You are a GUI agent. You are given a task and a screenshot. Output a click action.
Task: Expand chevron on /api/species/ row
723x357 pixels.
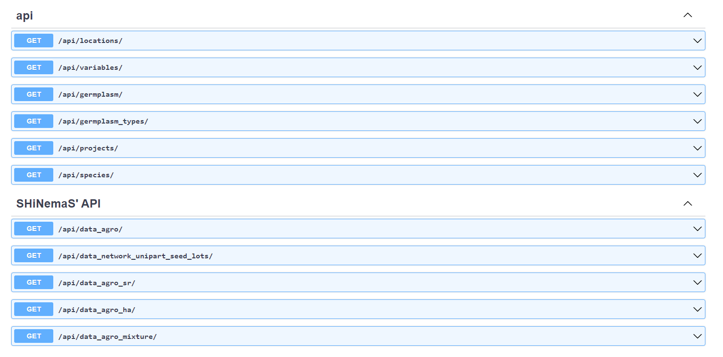698,175
